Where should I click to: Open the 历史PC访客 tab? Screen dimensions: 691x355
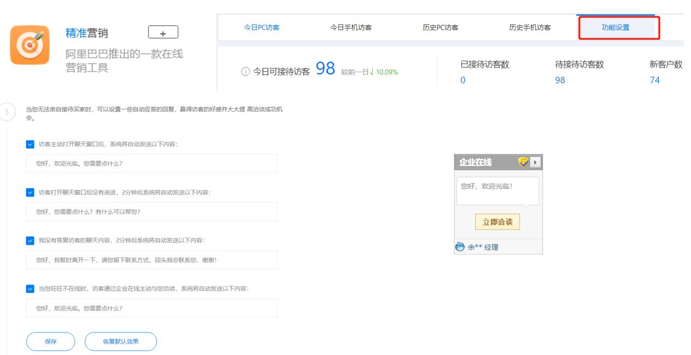(441, 27)
